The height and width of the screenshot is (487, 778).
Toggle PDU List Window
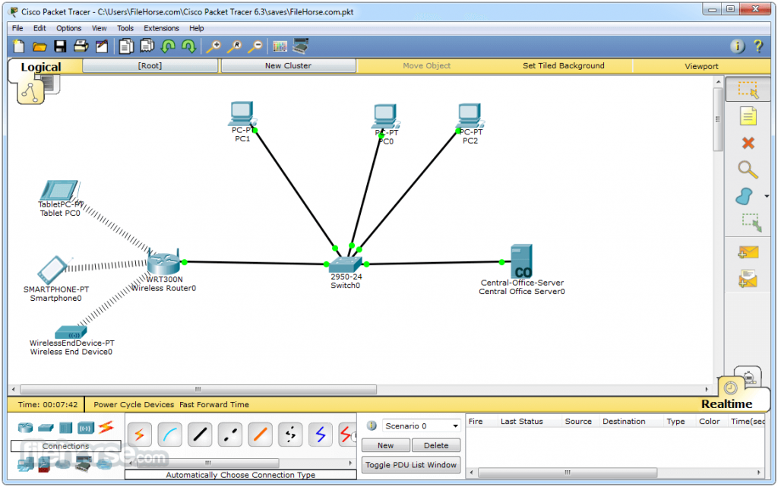tap(411, 465)
